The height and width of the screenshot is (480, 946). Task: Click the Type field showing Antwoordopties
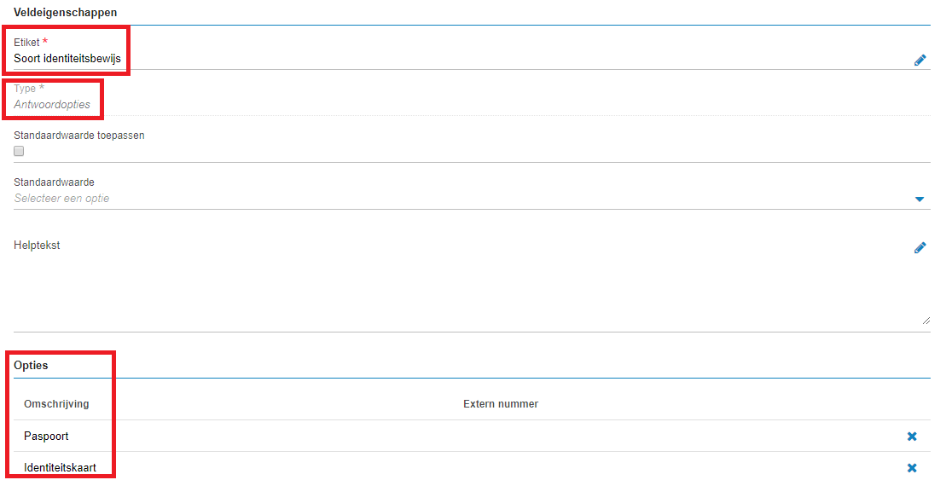point(472,104)
